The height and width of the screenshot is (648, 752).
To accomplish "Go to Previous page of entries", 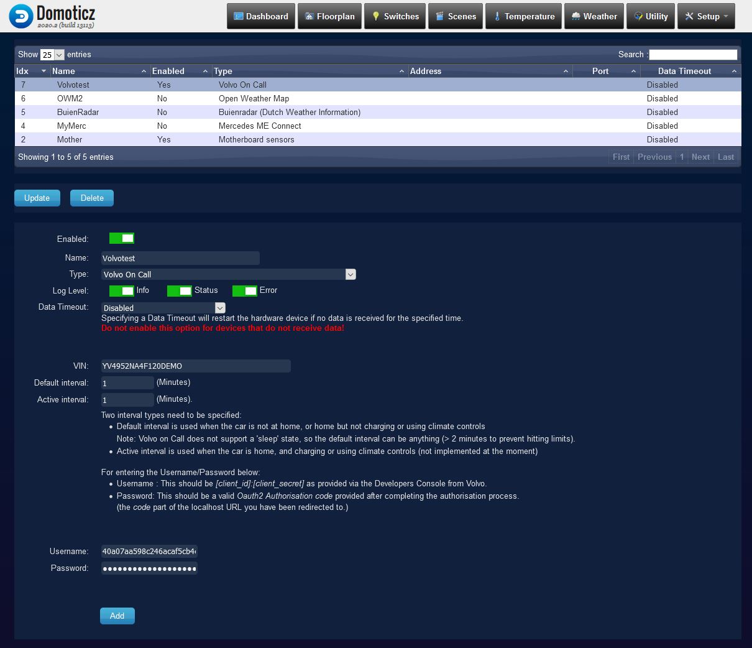I will [654, 157].
